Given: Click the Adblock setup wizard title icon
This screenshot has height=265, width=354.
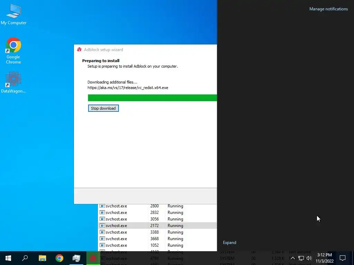Looking at the screenshot, I should [79, 50].
